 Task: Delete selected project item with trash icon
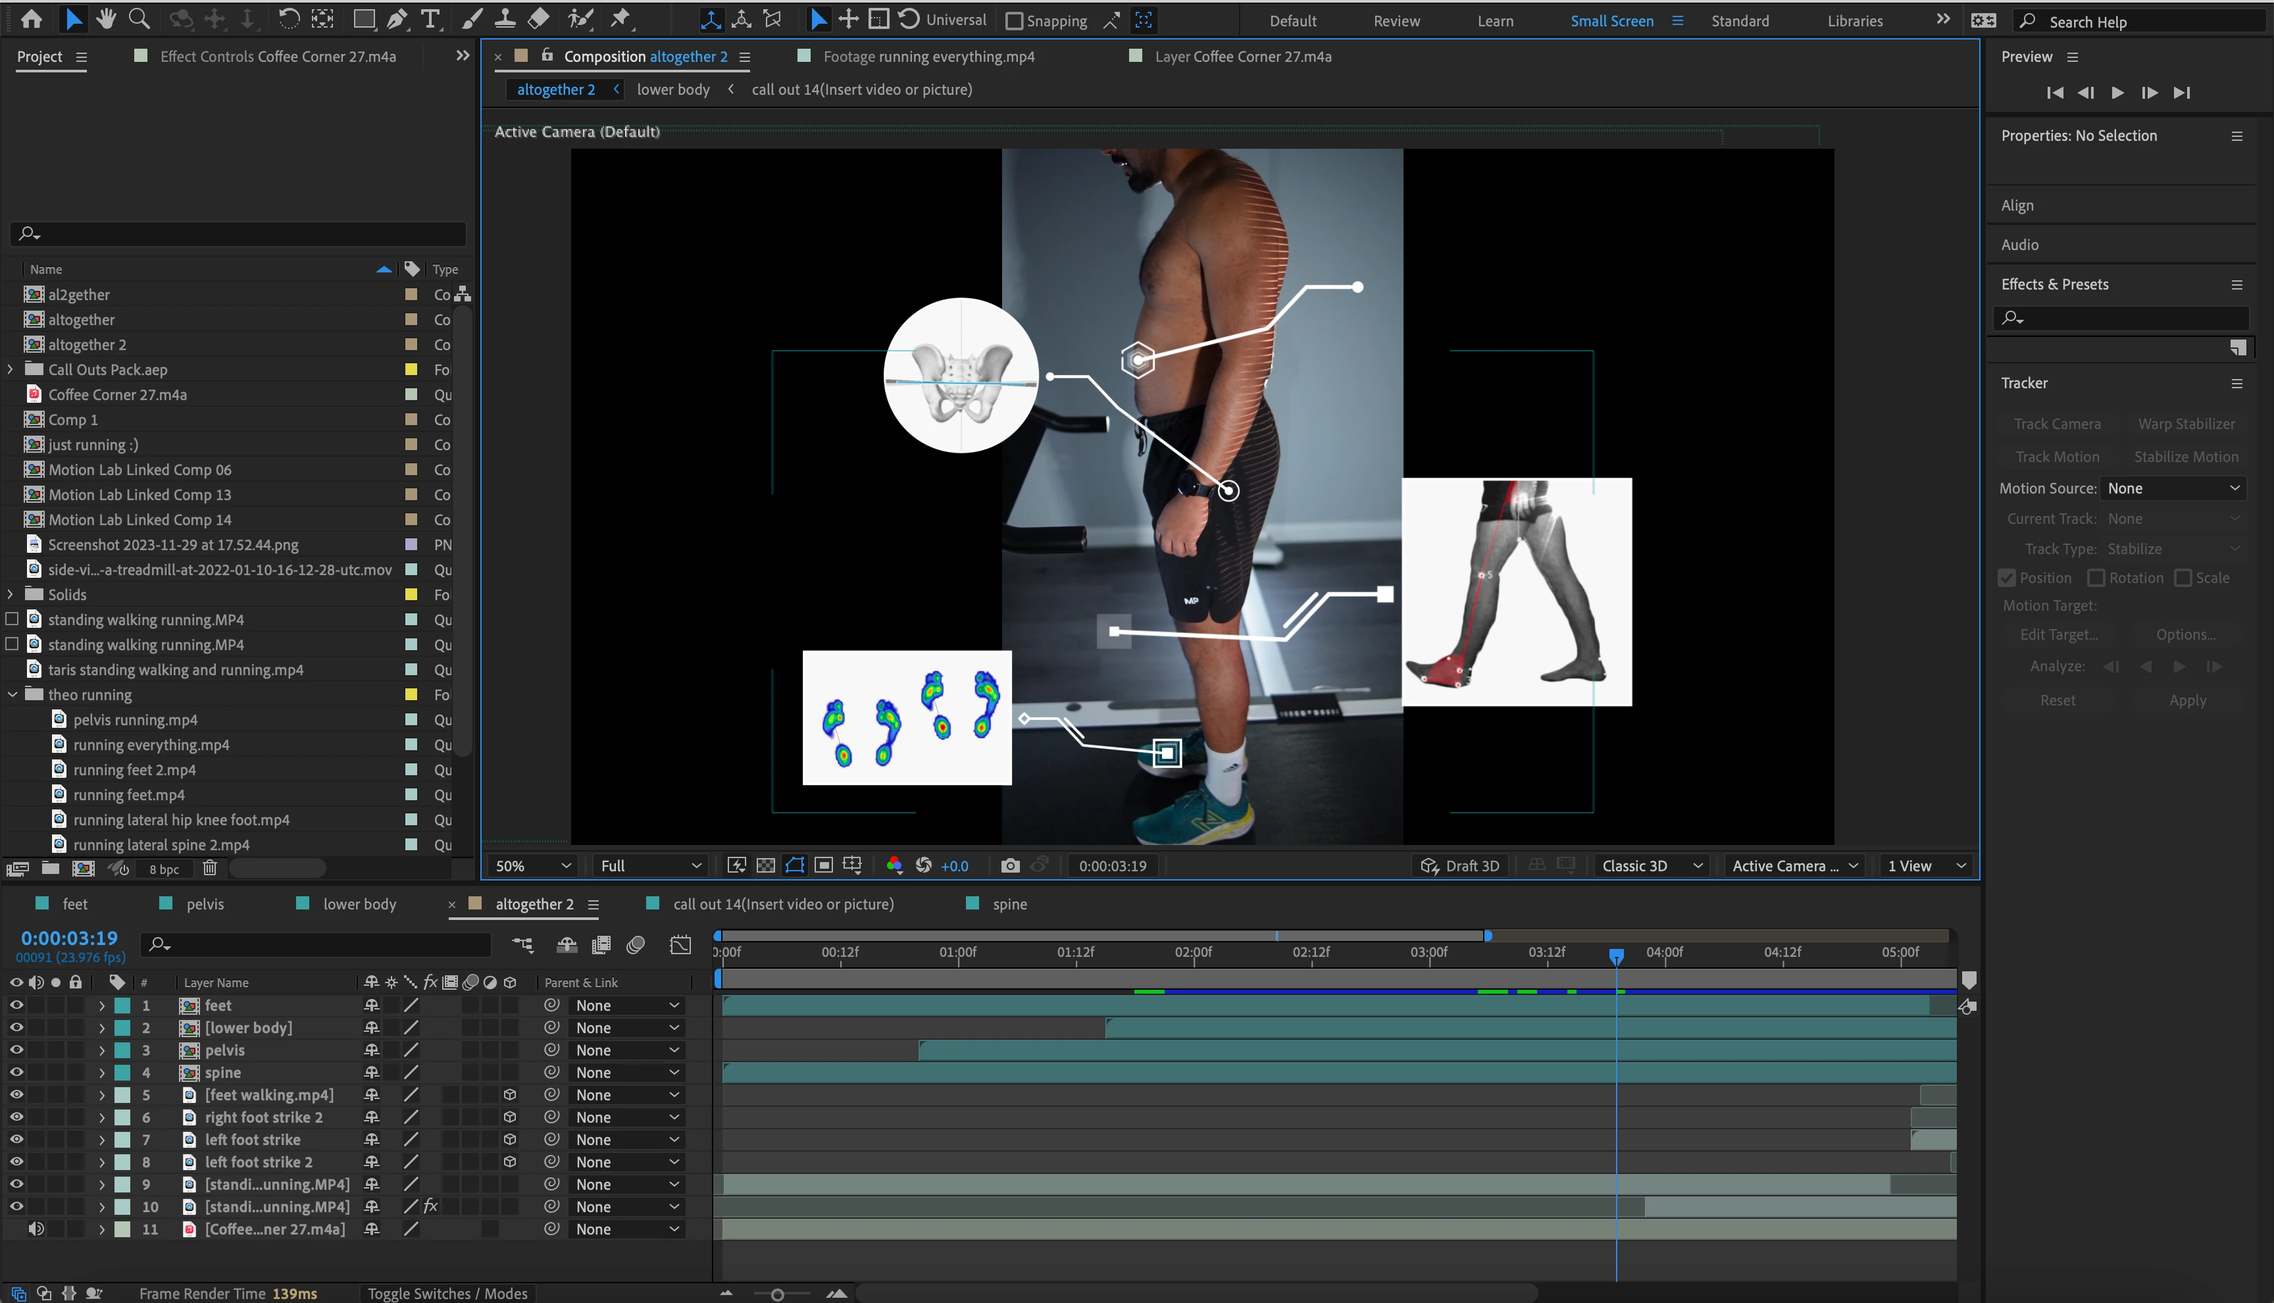209,868
